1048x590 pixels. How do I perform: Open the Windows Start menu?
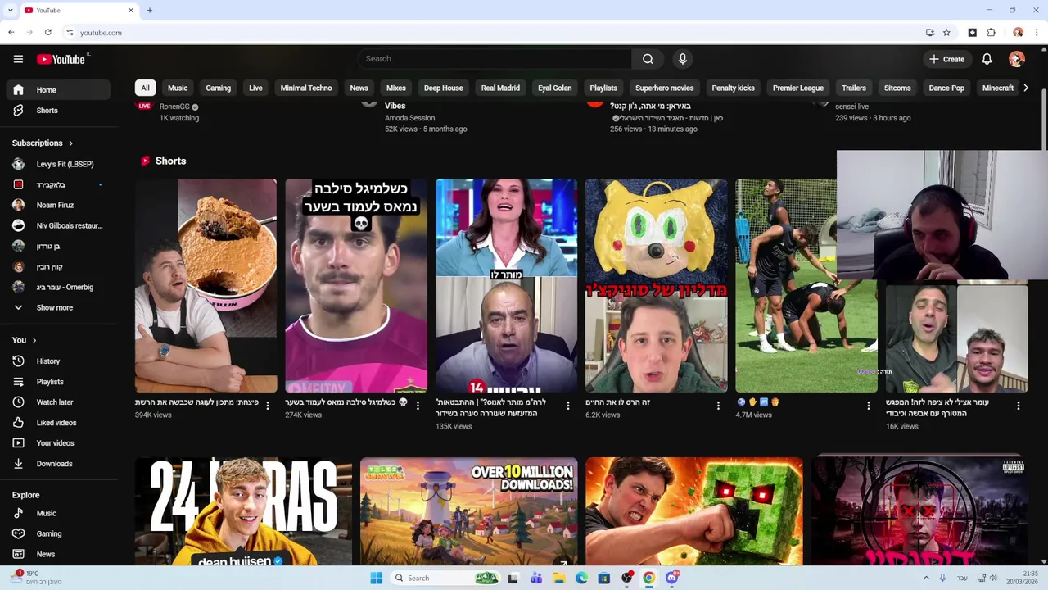coord(376,578)
